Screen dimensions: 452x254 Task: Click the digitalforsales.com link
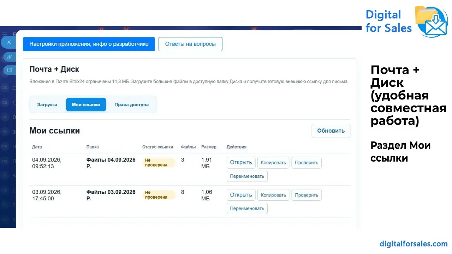414,244
